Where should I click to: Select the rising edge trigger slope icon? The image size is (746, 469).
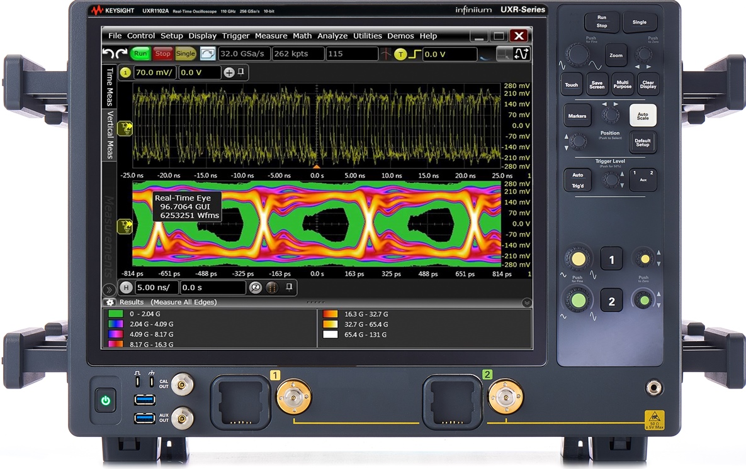pos(415,55)
